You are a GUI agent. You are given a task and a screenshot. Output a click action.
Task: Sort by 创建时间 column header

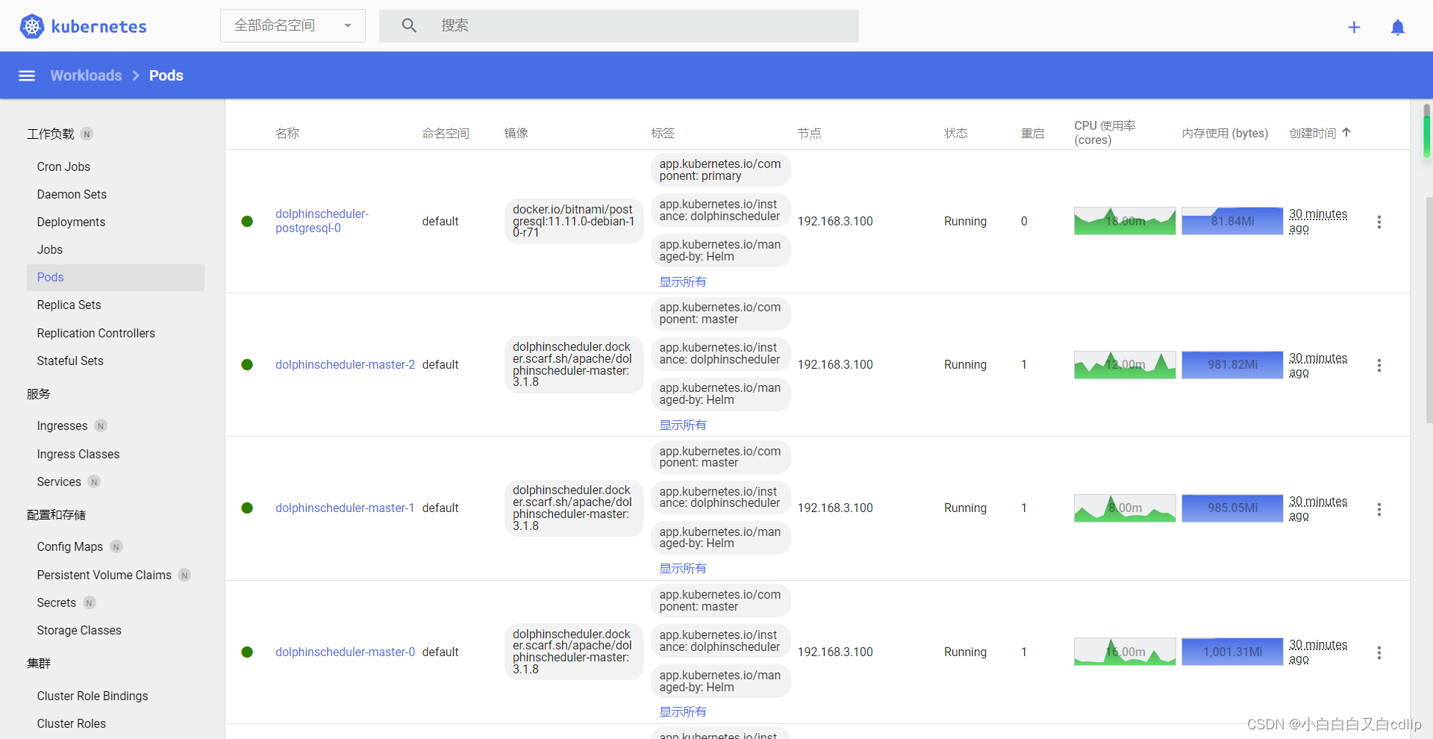point(1313,133)
